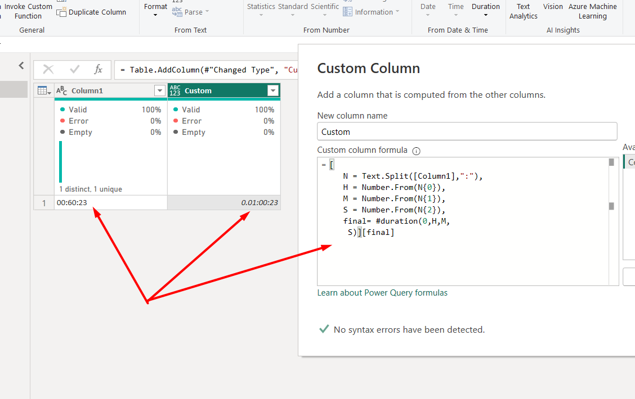Viewport: 635px width, 399px height.
Task: Select the cell containing 0.01:00:23
Action: tap(224, 202)
